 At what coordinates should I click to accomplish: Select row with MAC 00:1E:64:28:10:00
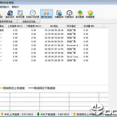(x=54, y=57)
